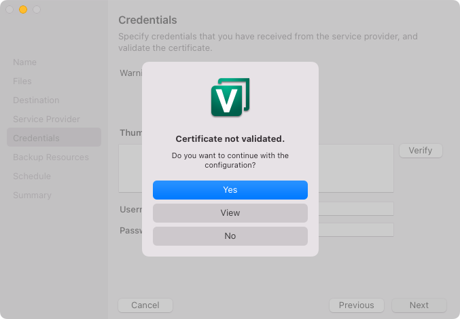Minimize the window with yellow button
This screenshot has width=460, height=319.
point(22,10)
